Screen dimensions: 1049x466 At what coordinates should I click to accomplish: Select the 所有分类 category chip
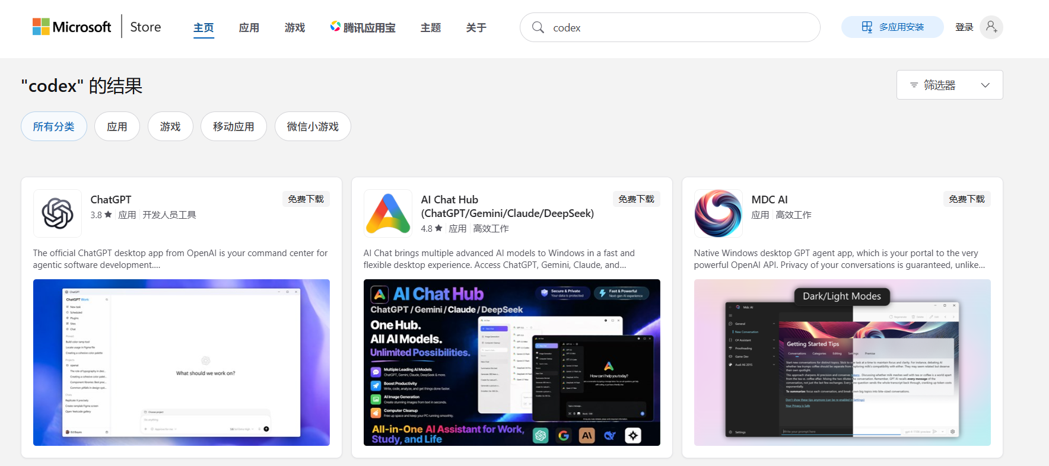(x=54, y=126)
